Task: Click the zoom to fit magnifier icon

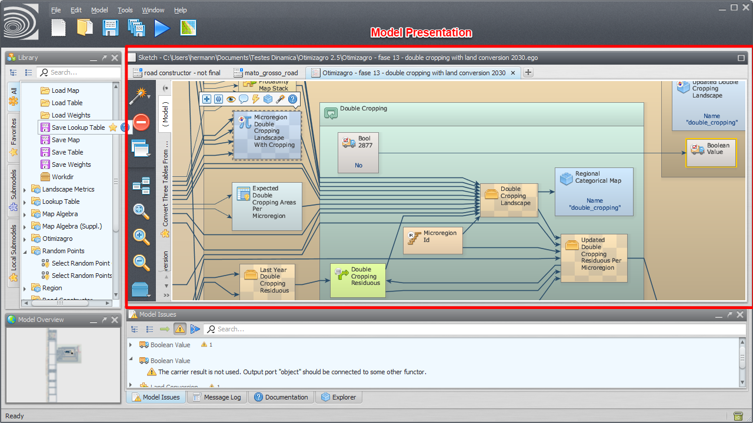Action: [141, 211]
